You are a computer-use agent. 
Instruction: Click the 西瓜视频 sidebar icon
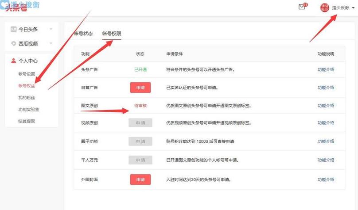click(x=13, y=43)
